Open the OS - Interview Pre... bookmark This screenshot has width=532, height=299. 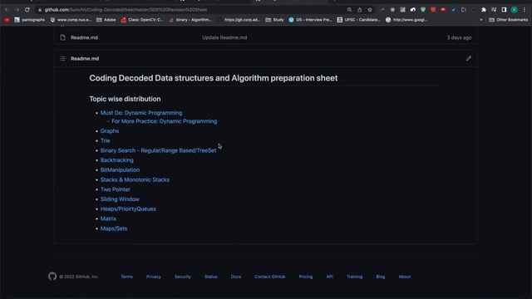[x=310, y=20]
